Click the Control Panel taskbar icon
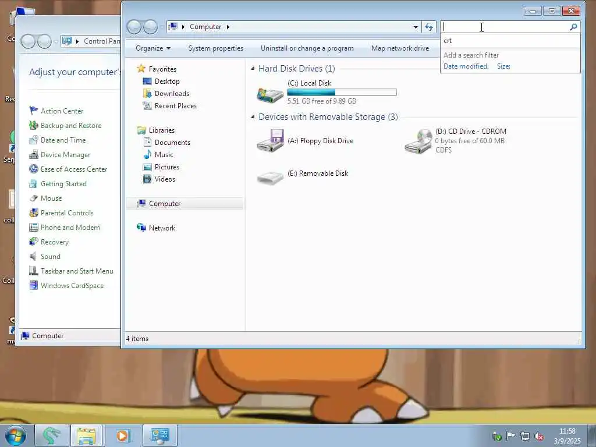Image resolution: width=596 pixels, height=447 pixels. 160,435
